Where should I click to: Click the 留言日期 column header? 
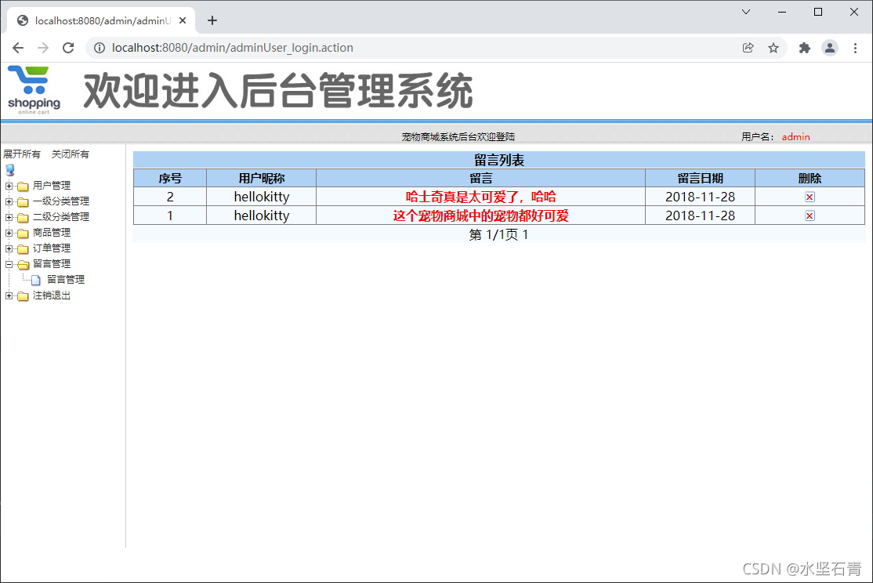tap(700, 178)
